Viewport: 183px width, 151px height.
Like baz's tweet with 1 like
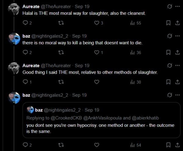tap(97, 52)
